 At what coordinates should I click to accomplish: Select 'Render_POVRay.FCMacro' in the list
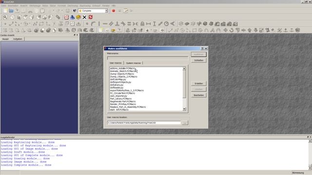[x=123, y=104]
